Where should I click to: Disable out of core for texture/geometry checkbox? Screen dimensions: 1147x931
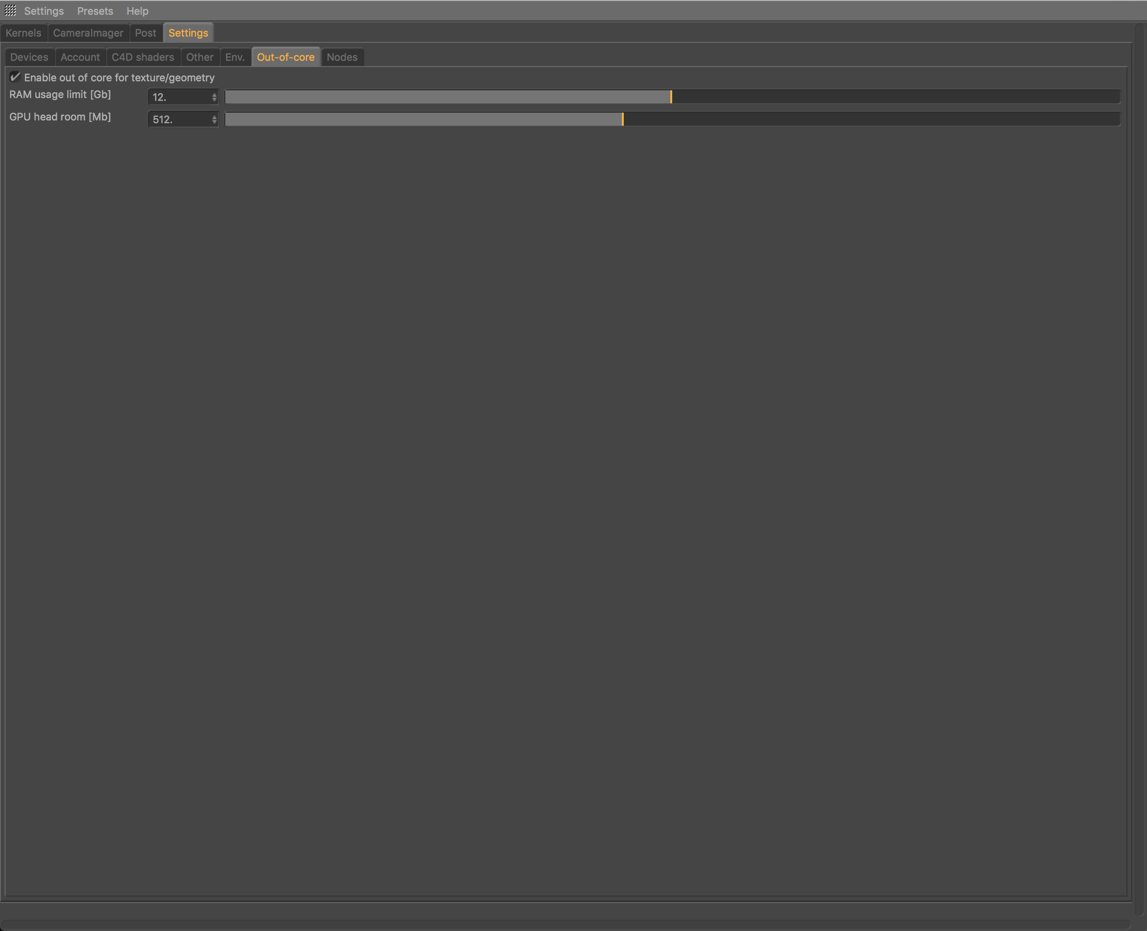[x=15, y=77]
